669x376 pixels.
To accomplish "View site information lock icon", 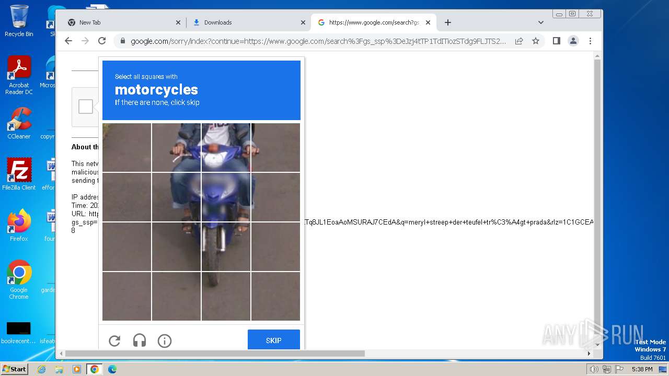I will coord(122,41).
